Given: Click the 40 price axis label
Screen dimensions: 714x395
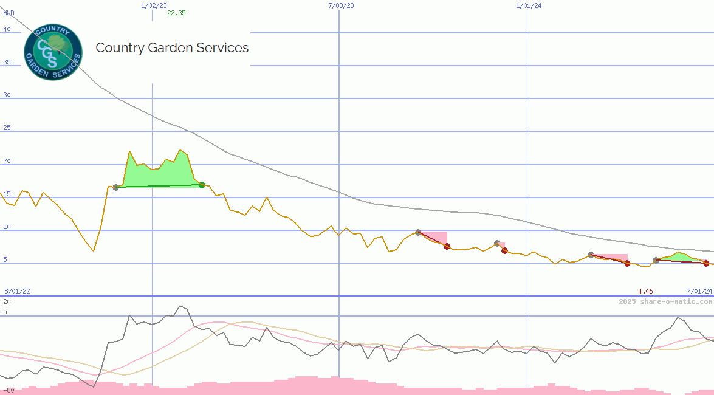Looking at the screenshot, I should (7, 29).
